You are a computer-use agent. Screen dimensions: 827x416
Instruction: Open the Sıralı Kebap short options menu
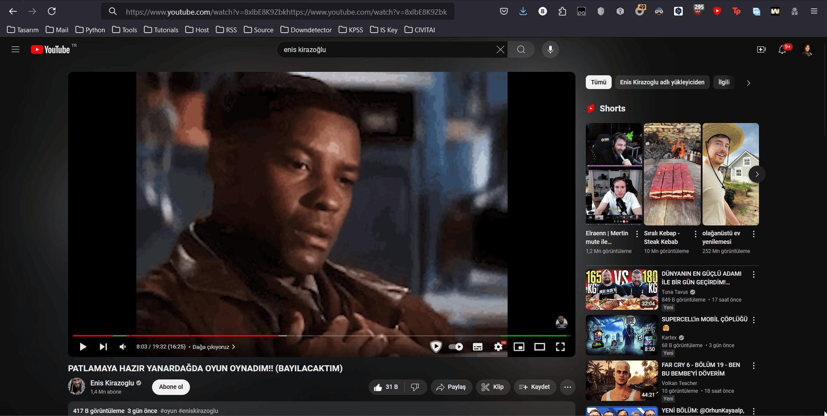695,234
